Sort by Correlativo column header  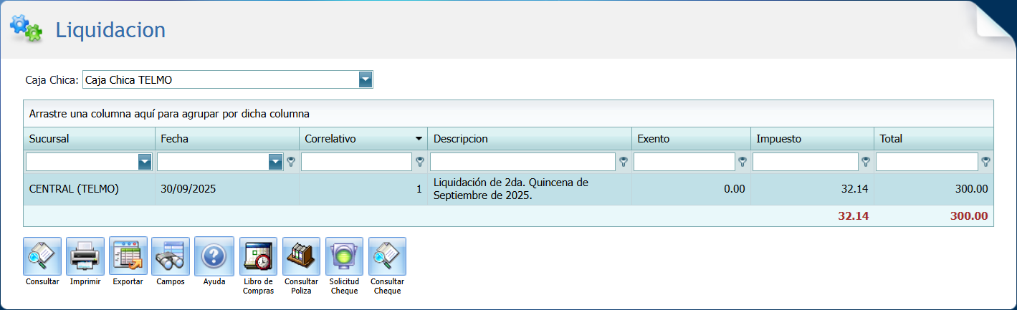point(358,139)
